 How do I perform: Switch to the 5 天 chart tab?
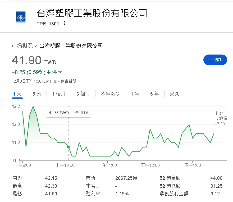(x=36, y=94)
